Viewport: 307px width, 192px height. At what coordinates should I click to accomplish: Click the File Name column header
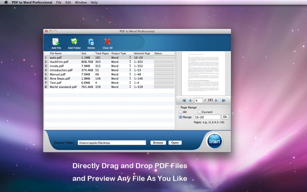[64, 53]
